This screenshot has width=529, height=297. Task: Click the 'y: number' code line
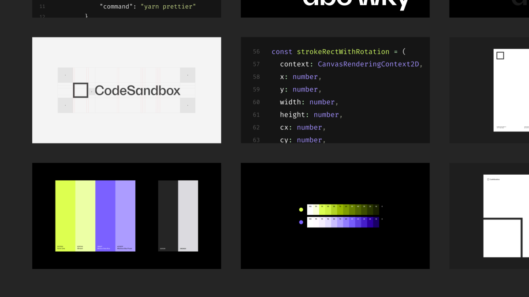[301, 90]
